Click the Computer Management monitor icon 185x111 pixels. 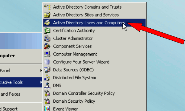click(47, 54)
